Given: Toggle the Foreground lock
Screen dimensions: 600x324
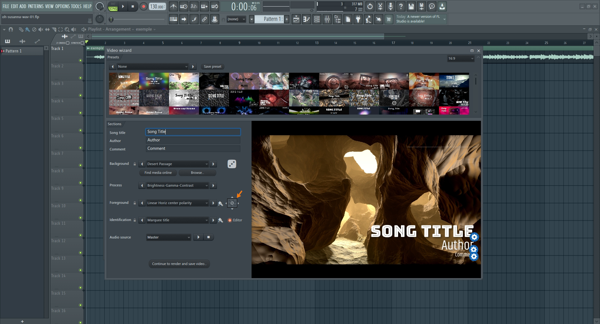Looking at the screenshot, I should (x=135, y=203).
